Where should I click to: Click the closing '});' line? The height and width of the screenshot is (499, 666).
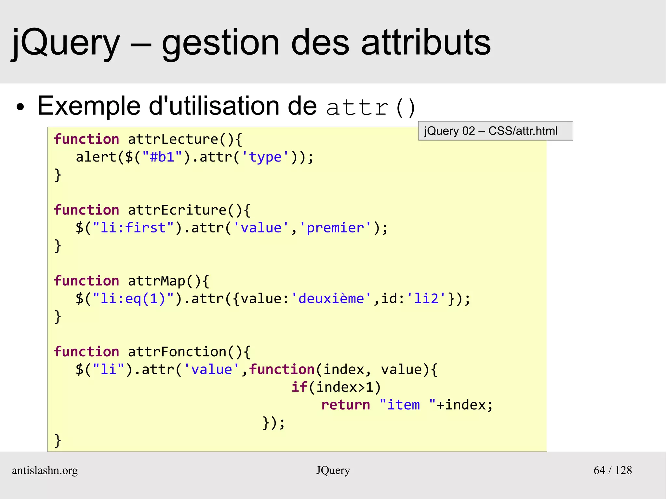pos(273,423)
